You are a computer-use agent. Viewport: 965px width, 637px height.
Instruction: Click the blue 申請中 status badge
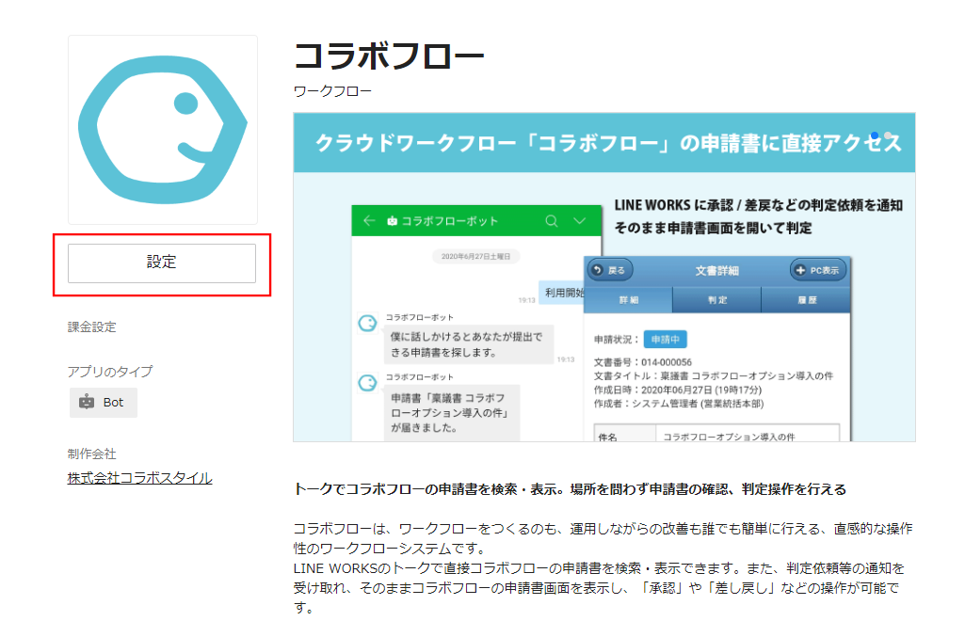tap(665, 339)
